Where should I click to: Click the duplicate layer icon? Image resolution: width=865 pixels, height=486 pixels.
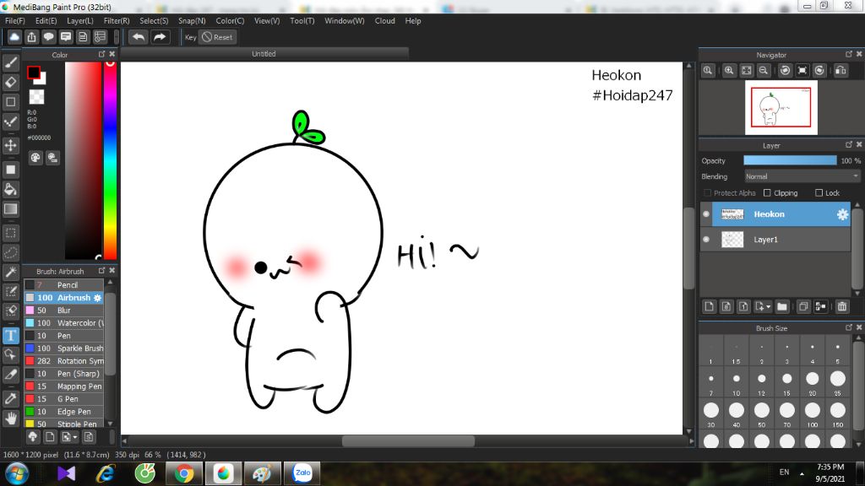pyautogui.click(x=803, y=306)
